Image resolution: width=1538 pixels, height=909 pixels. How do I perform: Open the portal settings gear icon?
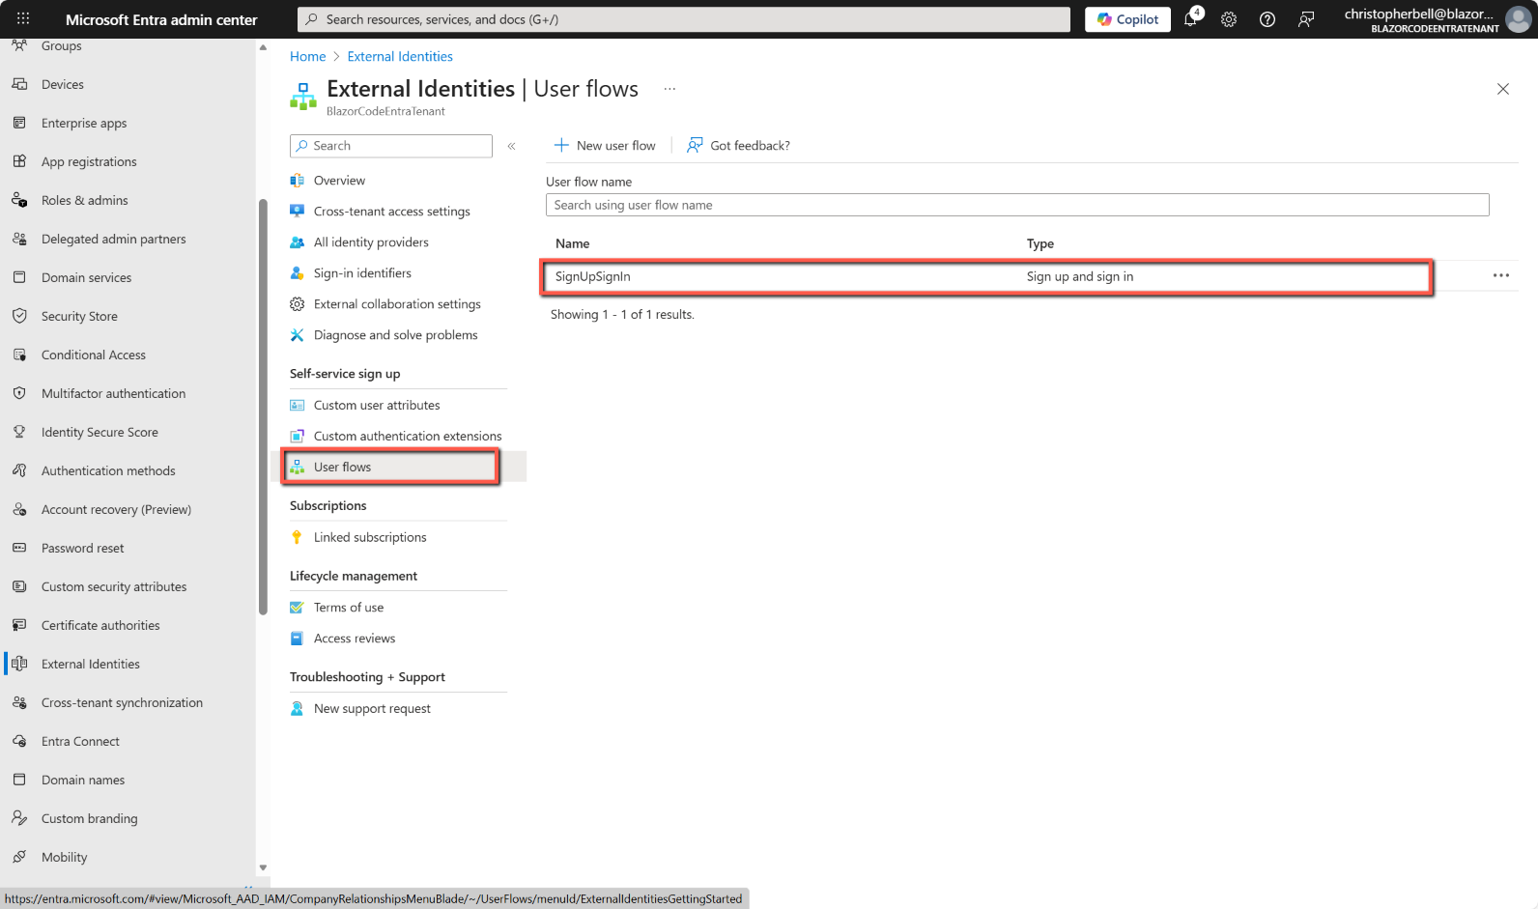click(x=1229, y=19)
